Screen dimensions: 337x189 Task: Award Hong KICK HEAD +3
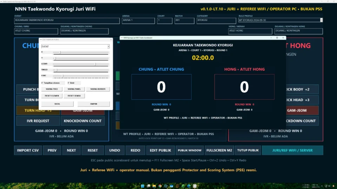[302, 100]
